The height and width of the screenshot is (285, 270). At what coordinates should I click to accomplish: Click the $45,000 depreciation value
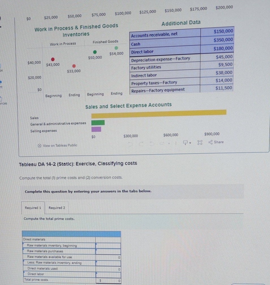(x=224, y=57)
